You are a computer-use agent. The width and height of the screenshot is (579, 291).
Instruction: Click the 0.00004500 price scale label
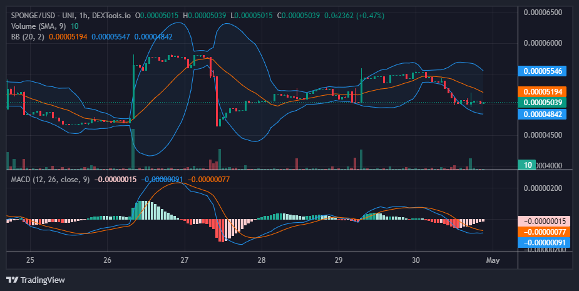pyautogui.click(x=543, y=135)
